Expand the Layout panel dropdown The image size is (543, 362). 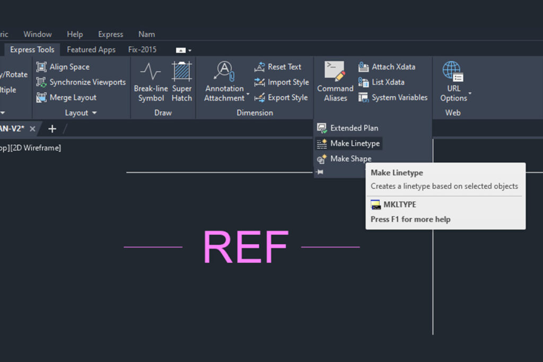click(x=94, y=113)
